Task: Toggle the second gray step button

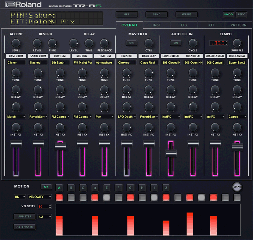Action: pos(83,197)
